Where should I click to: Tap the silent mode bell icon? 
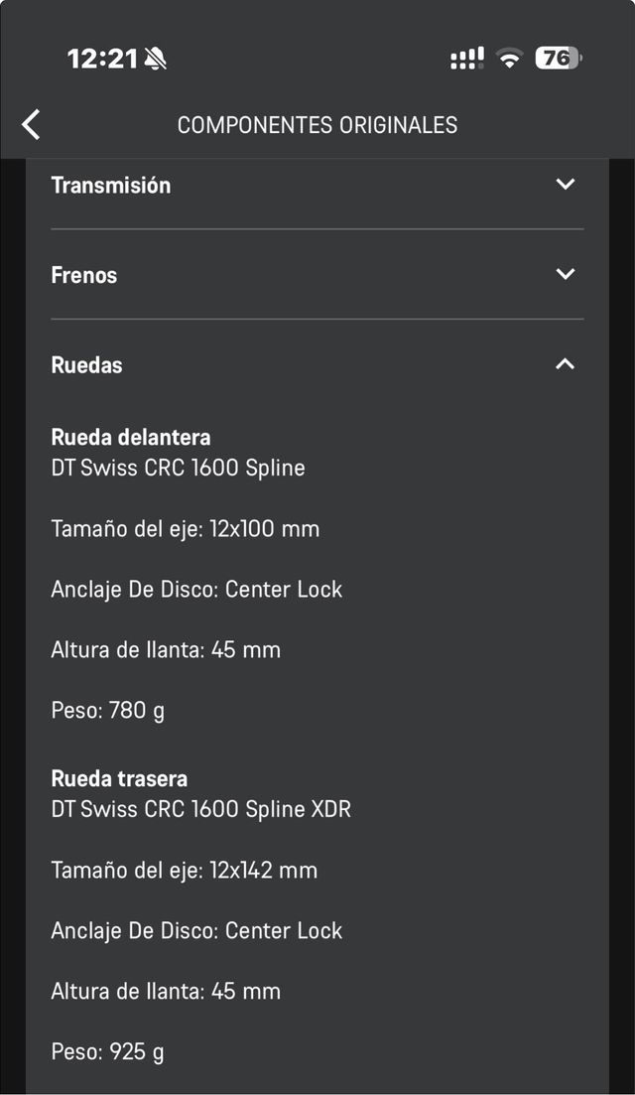156,60
